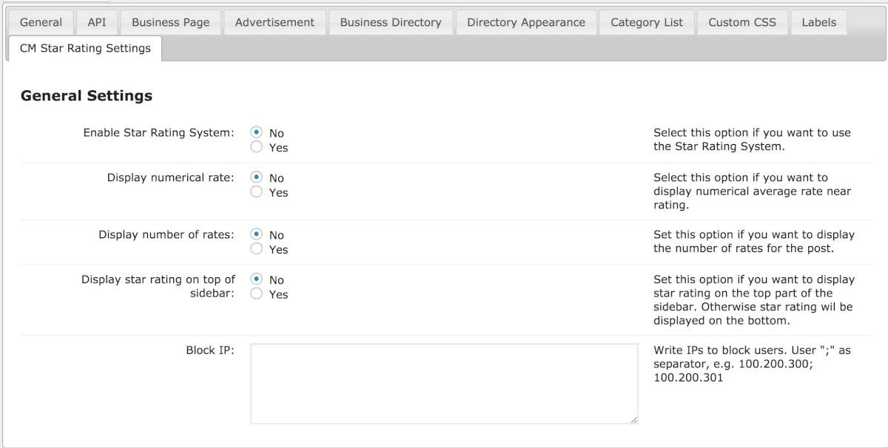Open the General tab
The width and height of the screenshot is (888, 448).
pos(41,22)
